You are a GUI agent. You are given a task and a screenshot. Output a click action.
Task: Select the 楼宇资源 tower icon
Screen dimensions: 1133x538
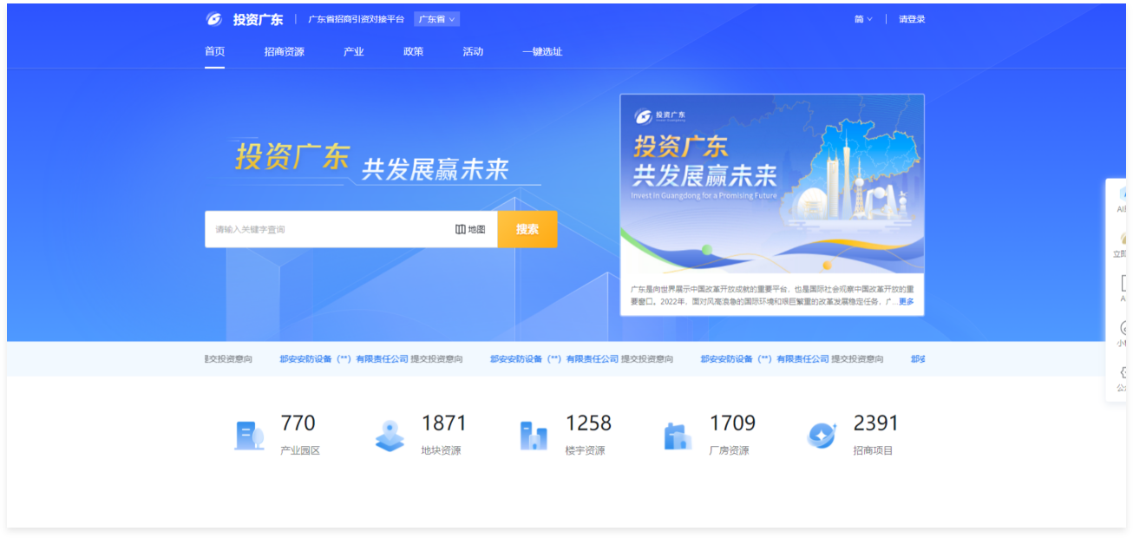533,435
